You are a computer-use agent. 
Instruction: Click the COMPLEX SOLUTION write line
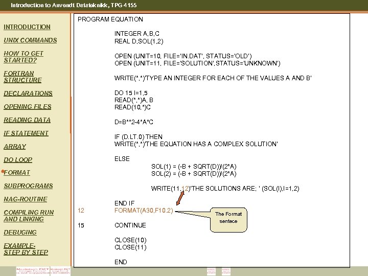click(196, 144)
